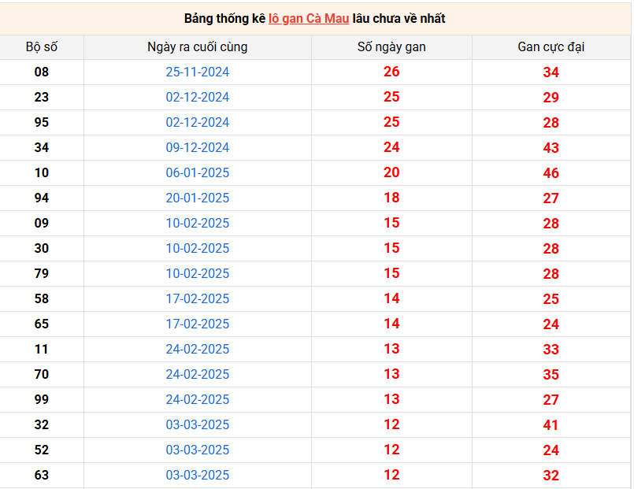This screenshot has width=634, height=489.
Task: Click number 99 in the Bộ số column
Action: click(x=42, y=399)
